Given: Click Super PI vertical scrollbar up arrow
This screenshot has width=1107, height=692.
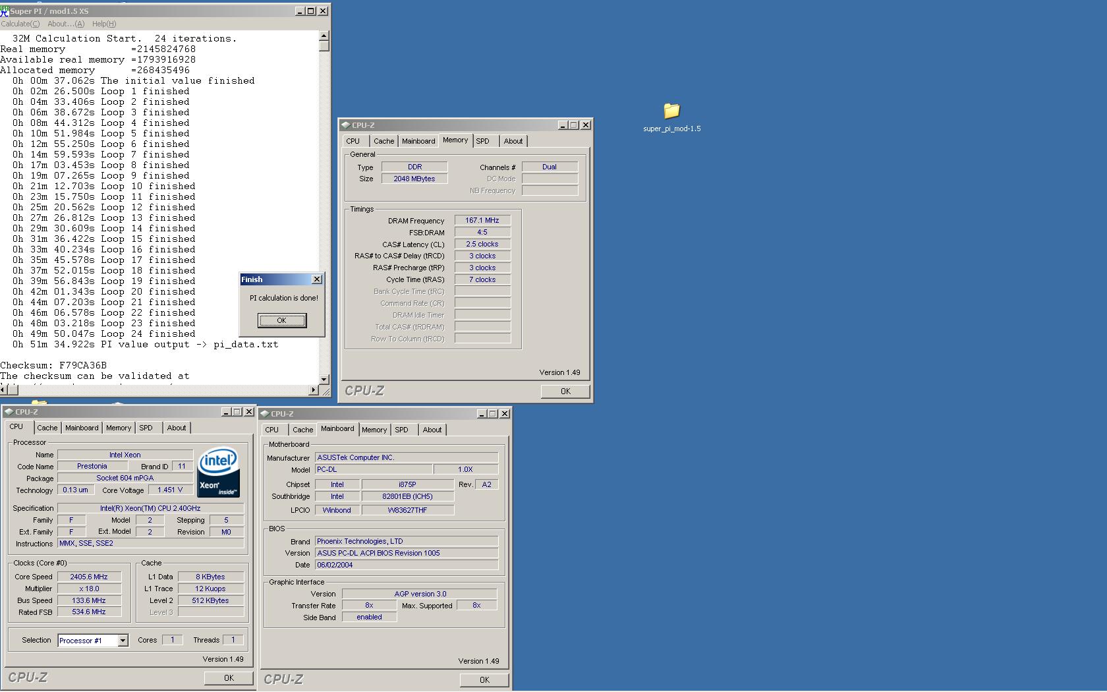Looking at the screenshot, I should click(324, 36).
